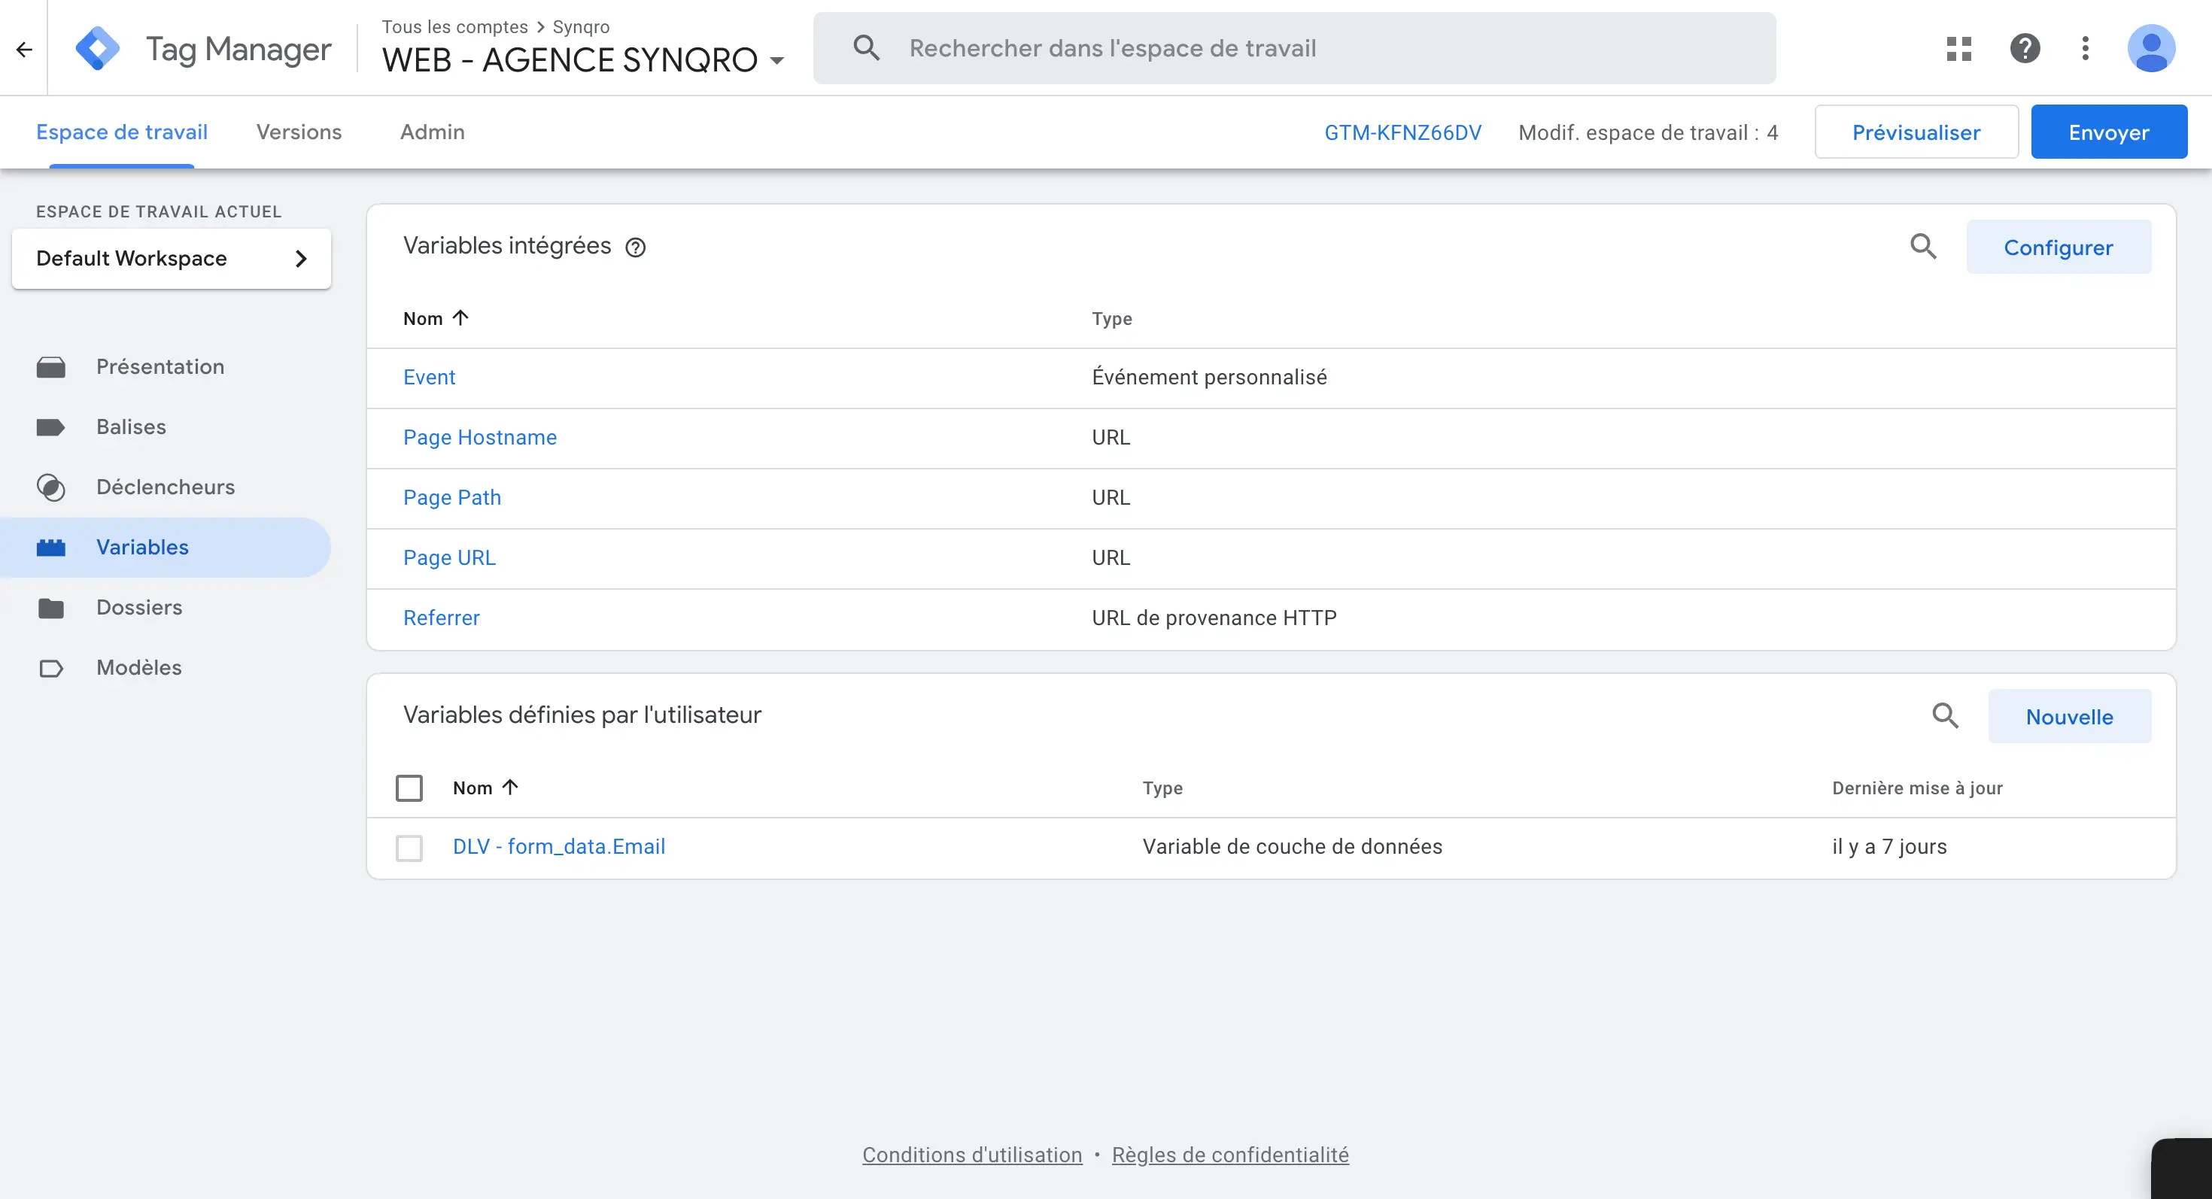Open Balises in the sidebar

click(130, 426)
